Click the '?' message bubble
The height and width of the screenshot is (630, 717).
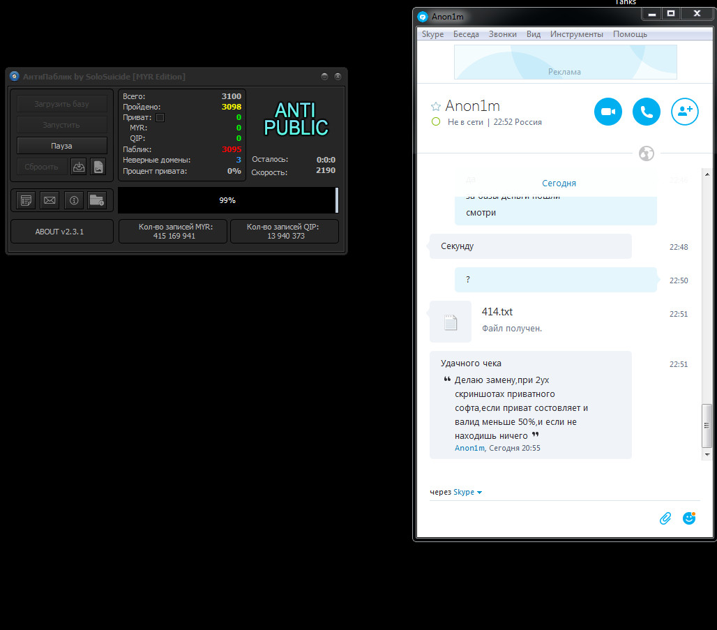click(556, 280)
